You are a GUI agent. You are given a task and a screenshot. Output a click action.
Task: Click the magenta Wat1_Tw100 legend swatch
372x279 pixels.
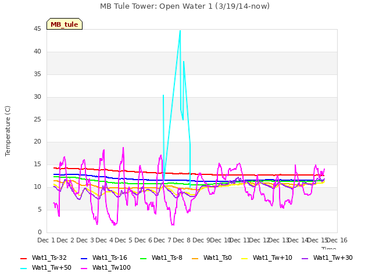[84, 269]
